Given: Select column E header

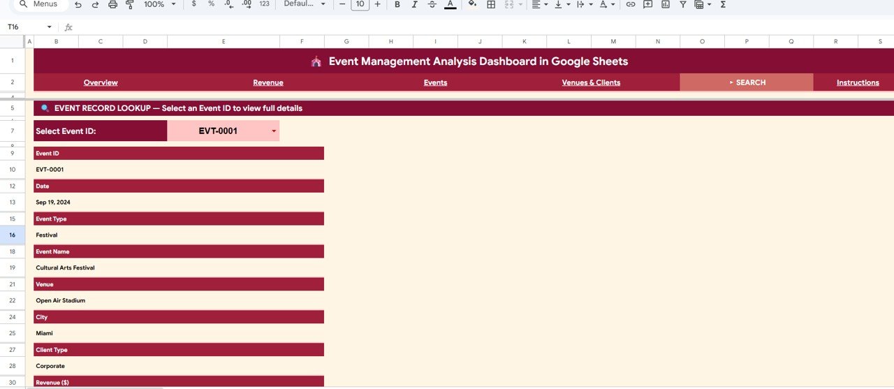Looking at the screenshot, I should pos(223,42).
